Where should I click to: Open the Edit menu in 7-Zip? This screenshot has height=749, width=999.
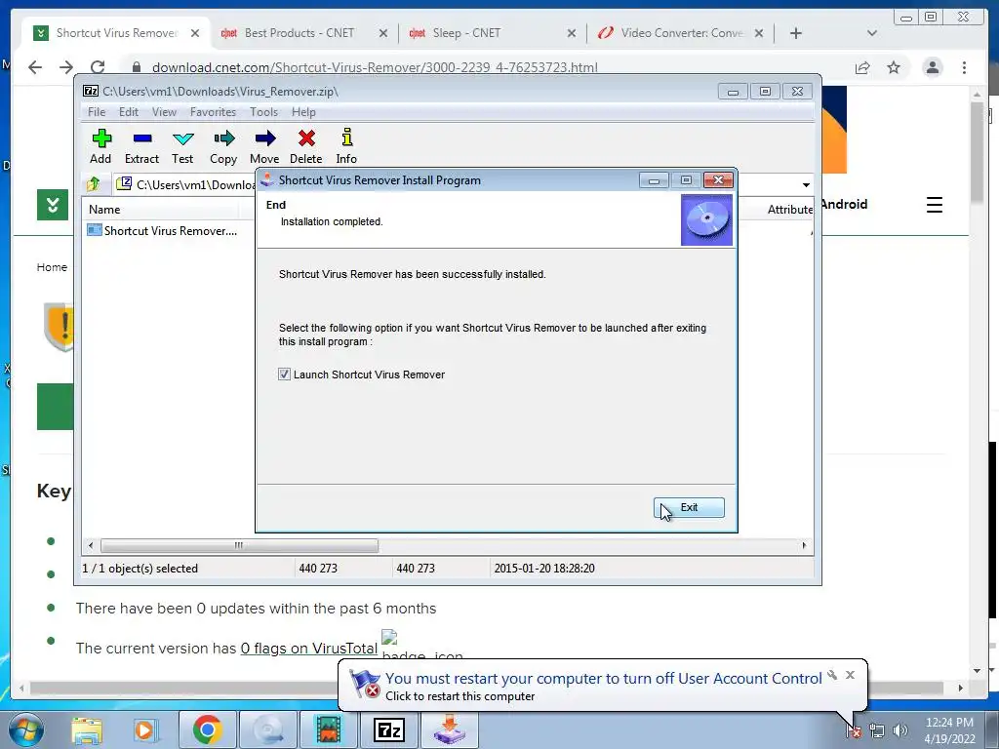129,112
